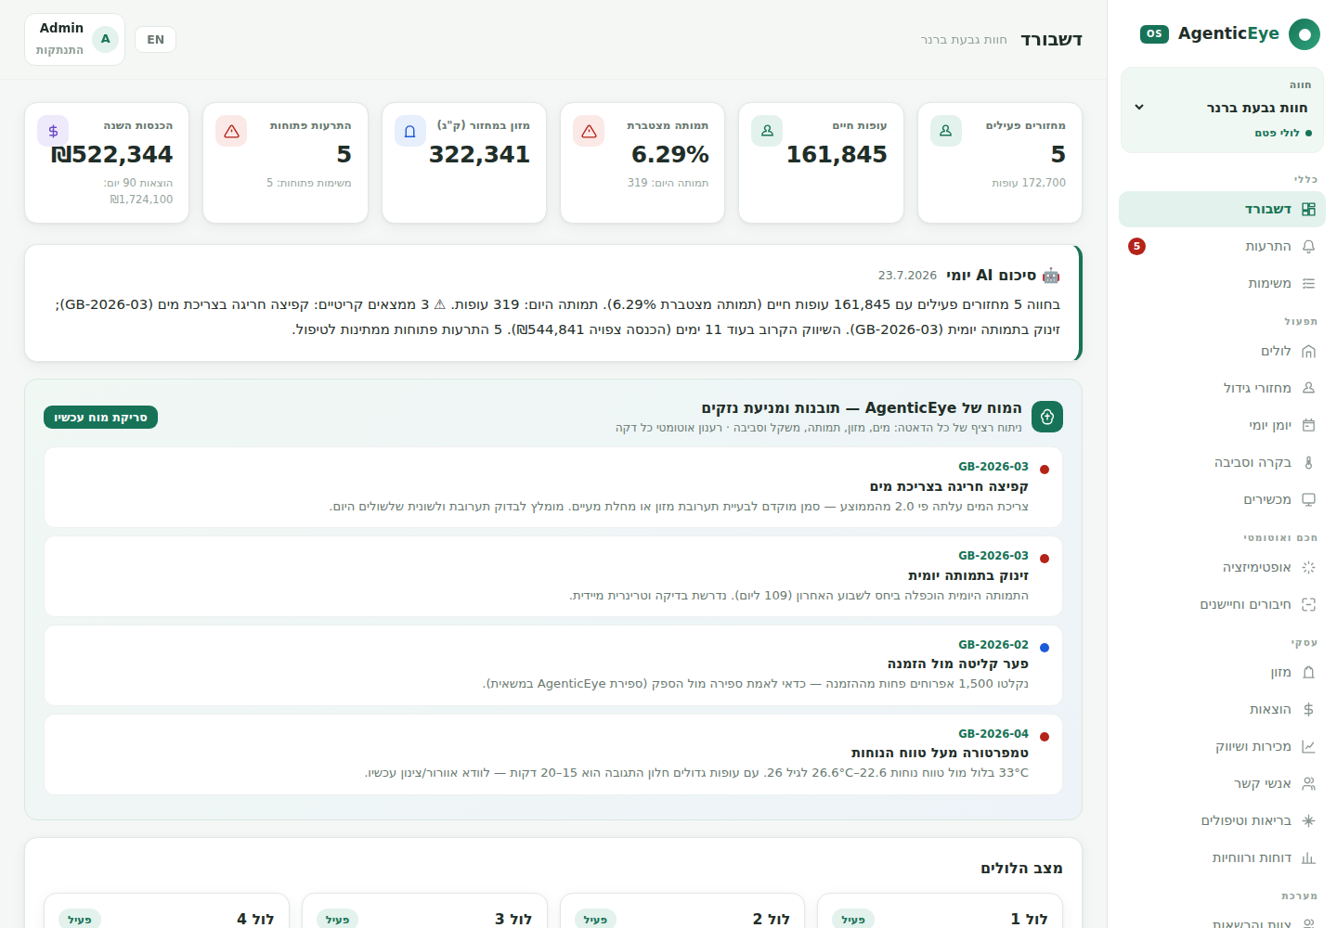Image resolution: width=1337 pixels, height=928 pixels.
Task: Open מכשירים monitor icon in sidebar
Action: coord(1308,499)
